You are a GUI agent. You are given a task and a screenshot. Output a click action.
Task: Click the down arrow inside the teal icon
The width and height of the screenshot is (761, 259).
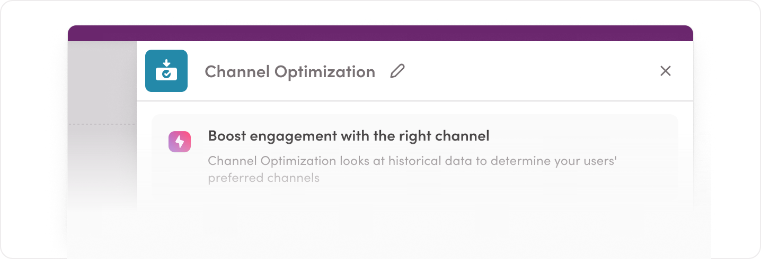point(166,64)
